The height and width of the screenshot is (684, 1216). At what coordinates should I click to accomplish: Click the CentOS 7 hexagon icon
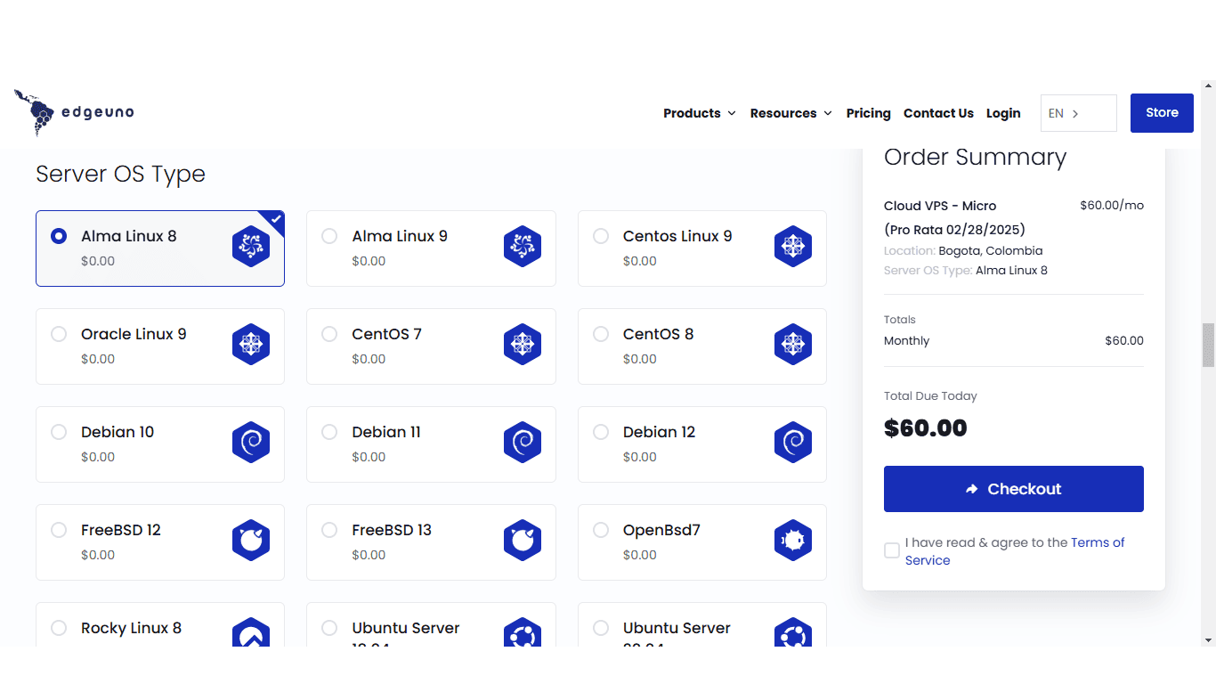click(523, 345)
